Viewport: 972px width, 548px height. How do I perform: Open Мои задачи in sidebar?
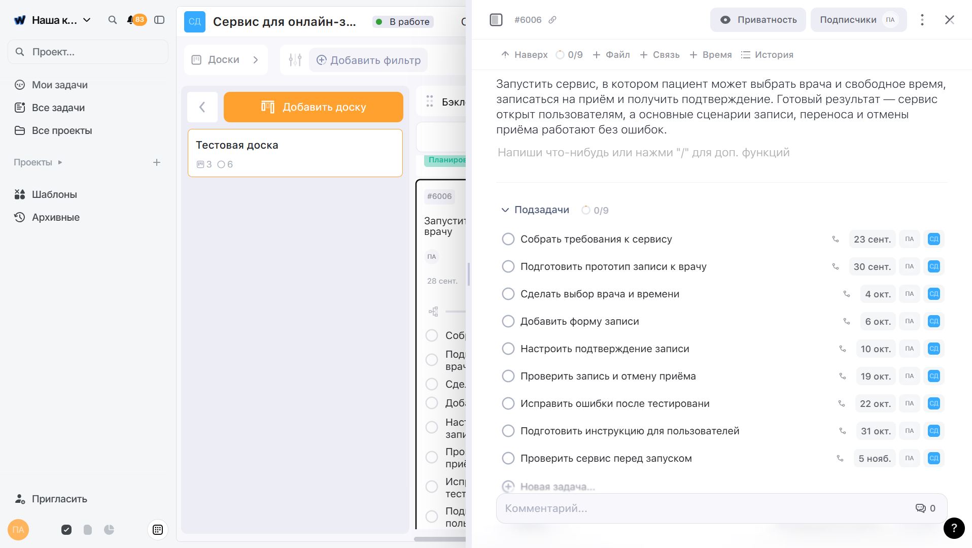pyautogui.click(x=60, y=85)
